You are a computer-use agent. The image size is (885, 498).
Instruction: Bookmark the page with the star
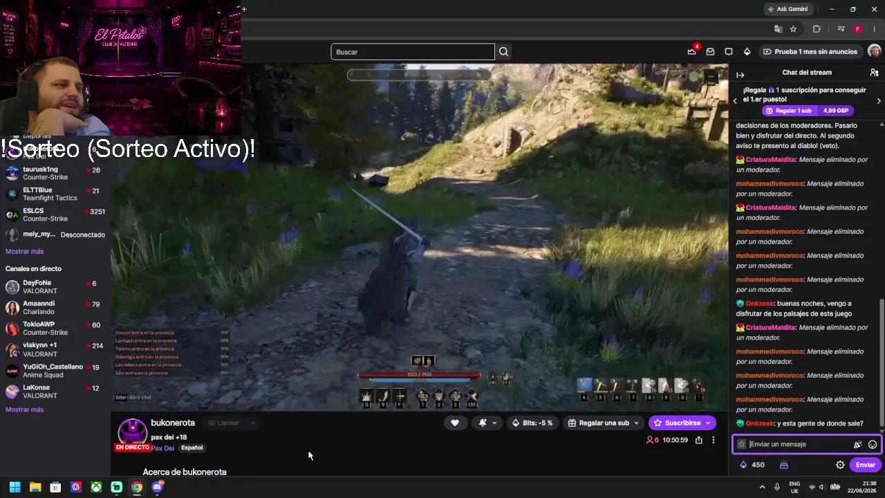click(x=793, y=29)
